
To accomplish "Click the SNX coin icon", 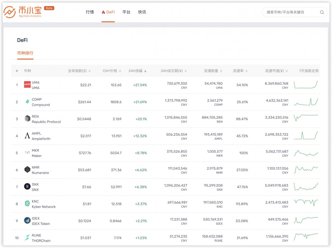I will click(27, 186).
